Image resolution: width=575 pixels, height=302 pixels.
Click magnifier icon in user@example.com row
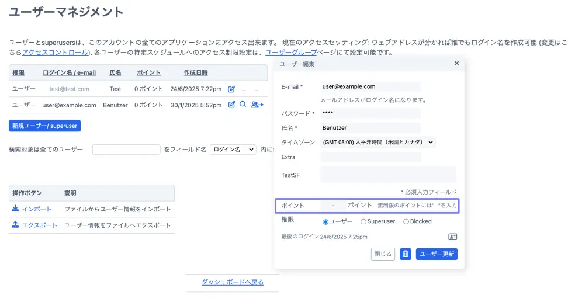(243, 105)
